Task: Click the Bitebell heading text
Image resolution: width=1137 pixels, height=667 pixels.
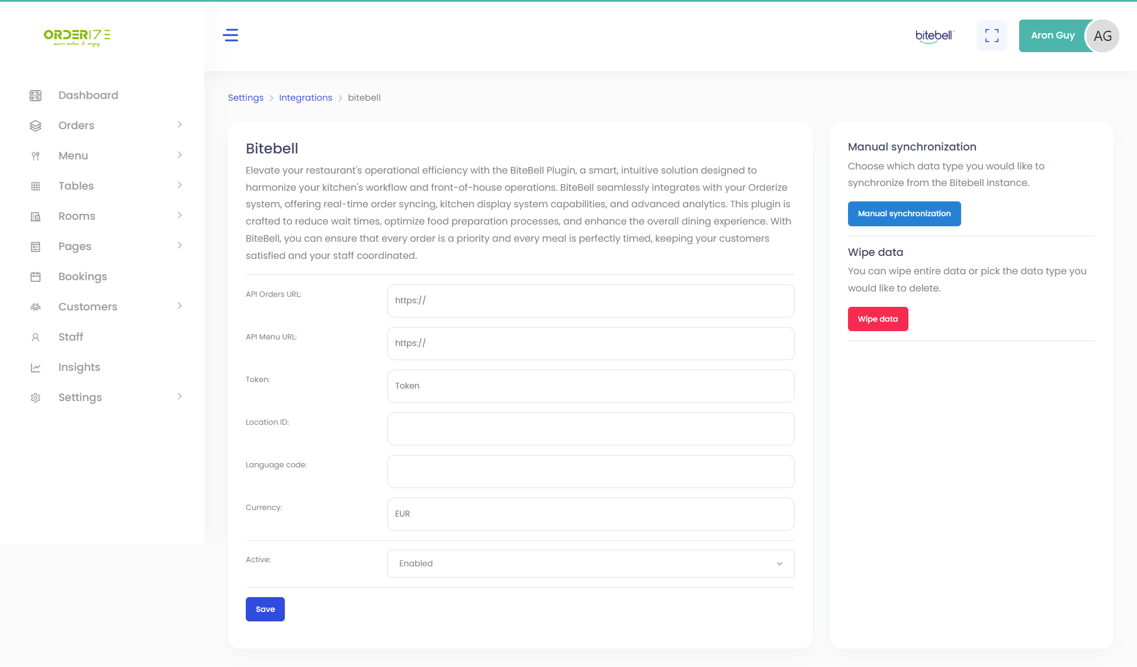Action: (272, 149)
